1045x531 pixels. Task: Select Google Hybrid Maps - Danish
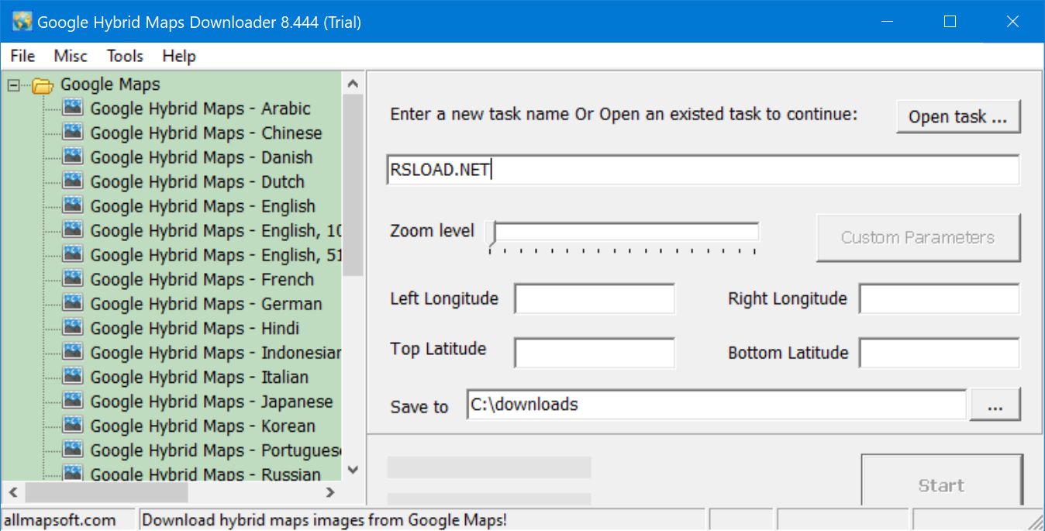click(201, 157)
